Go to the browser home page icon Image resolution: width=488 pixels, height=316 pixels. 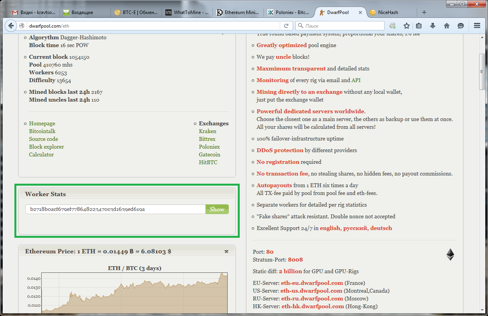[447, 26]
